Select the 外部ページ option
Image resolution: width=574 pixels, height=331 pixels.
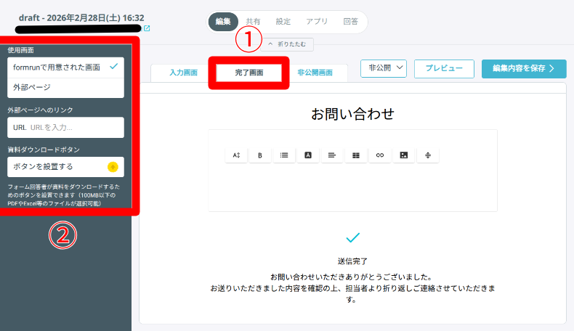(65, 87)
